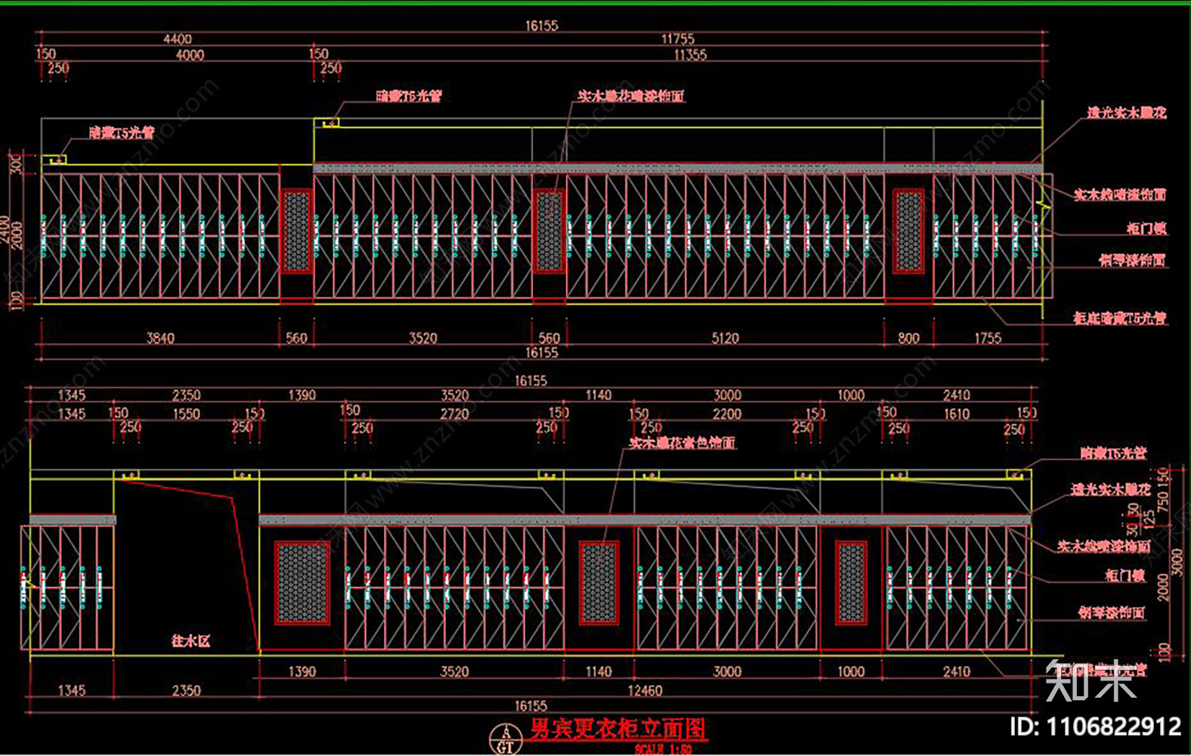
Task: Pick the 3840 dimension text
Action: tap(160, 338)
